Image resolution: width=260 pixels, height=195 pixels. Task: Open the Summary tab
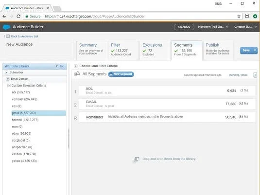point(92,50)
